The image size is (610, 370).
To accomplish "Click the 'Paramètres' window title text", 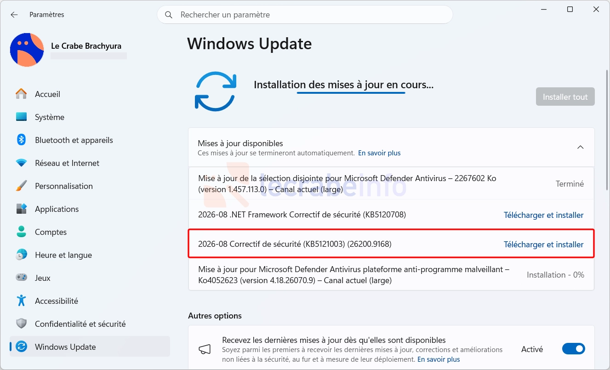I will coord(47,15).
